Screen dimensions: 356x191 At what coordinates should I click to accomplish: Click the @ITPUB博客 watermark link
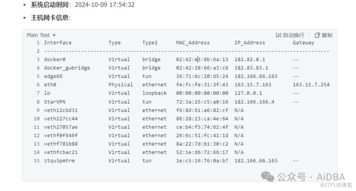(336, 185)
